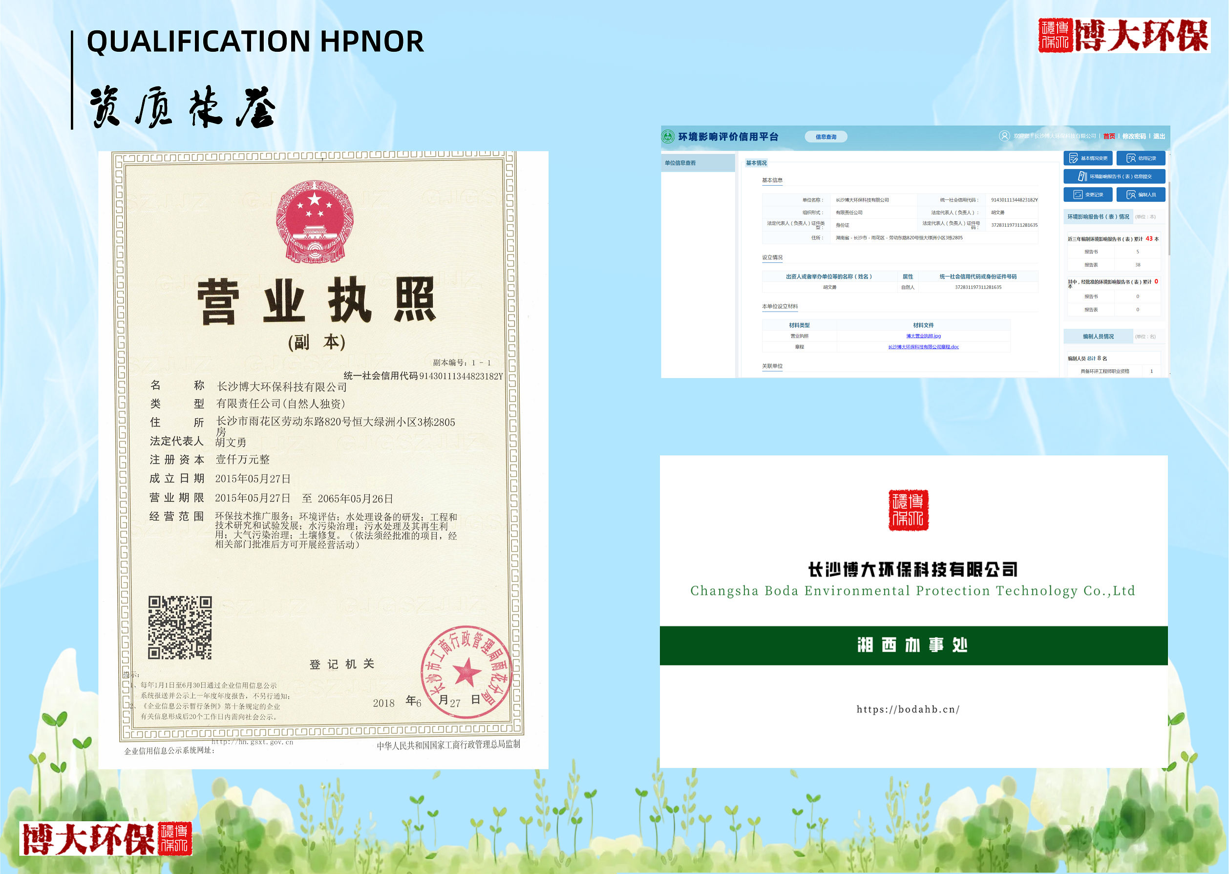
Task: Click the 设立情况 section heading
Action: [x=772, y=258]
